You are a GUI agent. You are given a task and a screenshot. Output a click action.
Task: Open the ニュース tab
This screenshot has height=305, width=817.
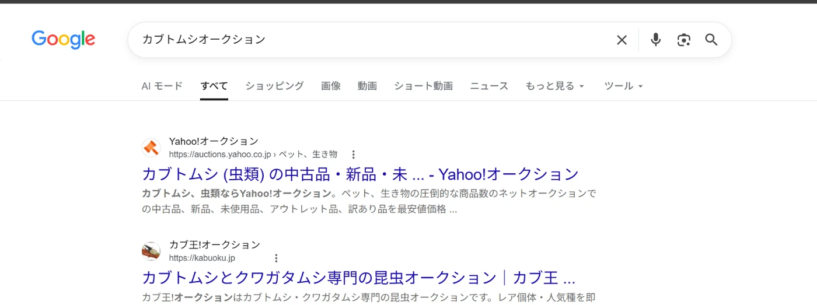[489, 86]
